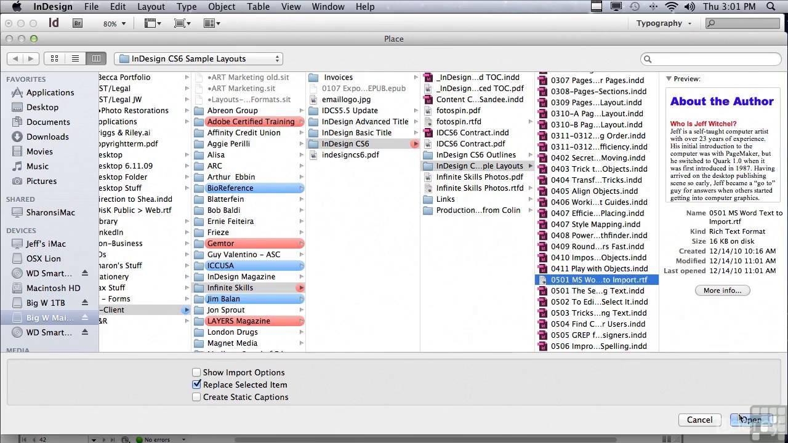Open the Help menu
The height and width of the screenshot is (443, 788).
(365, 7)
